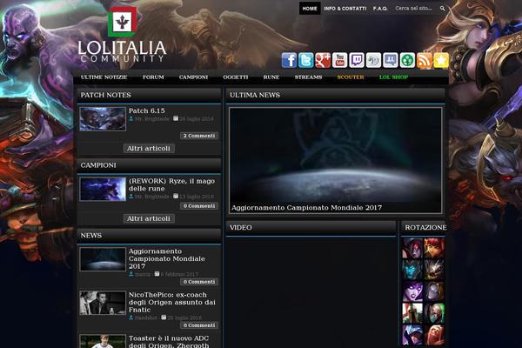The height and width of the screenshot is (348, 522).
Task: Open the YouTube channel icon
Action: pyautogui.click(x=339, y=60)
